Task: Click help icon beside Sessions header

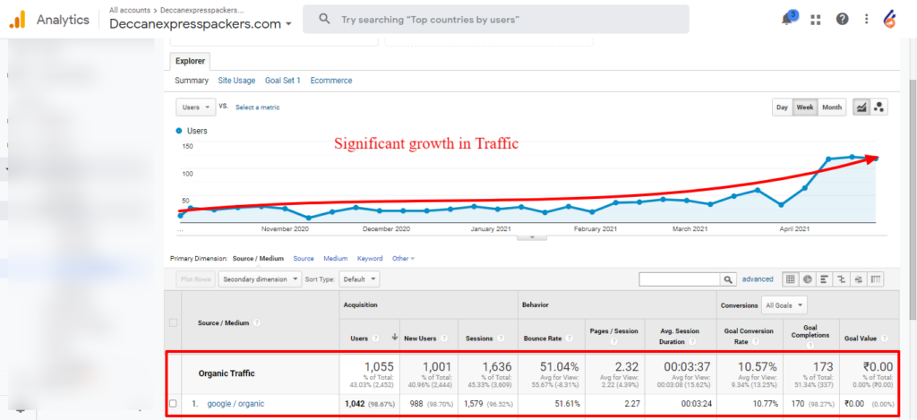Action: pos(499,339)
